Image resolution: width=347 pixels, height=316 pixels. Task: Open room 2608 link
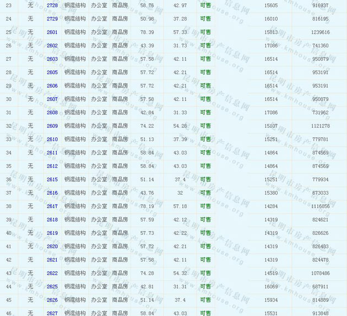[52, 113]
